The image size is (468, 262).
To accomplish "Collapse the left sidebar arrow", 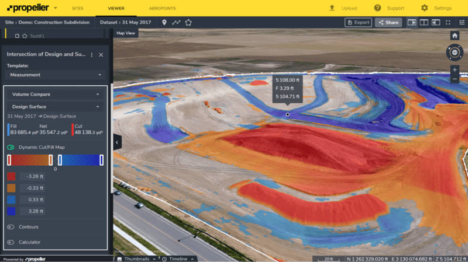I will tap(117, 142).
